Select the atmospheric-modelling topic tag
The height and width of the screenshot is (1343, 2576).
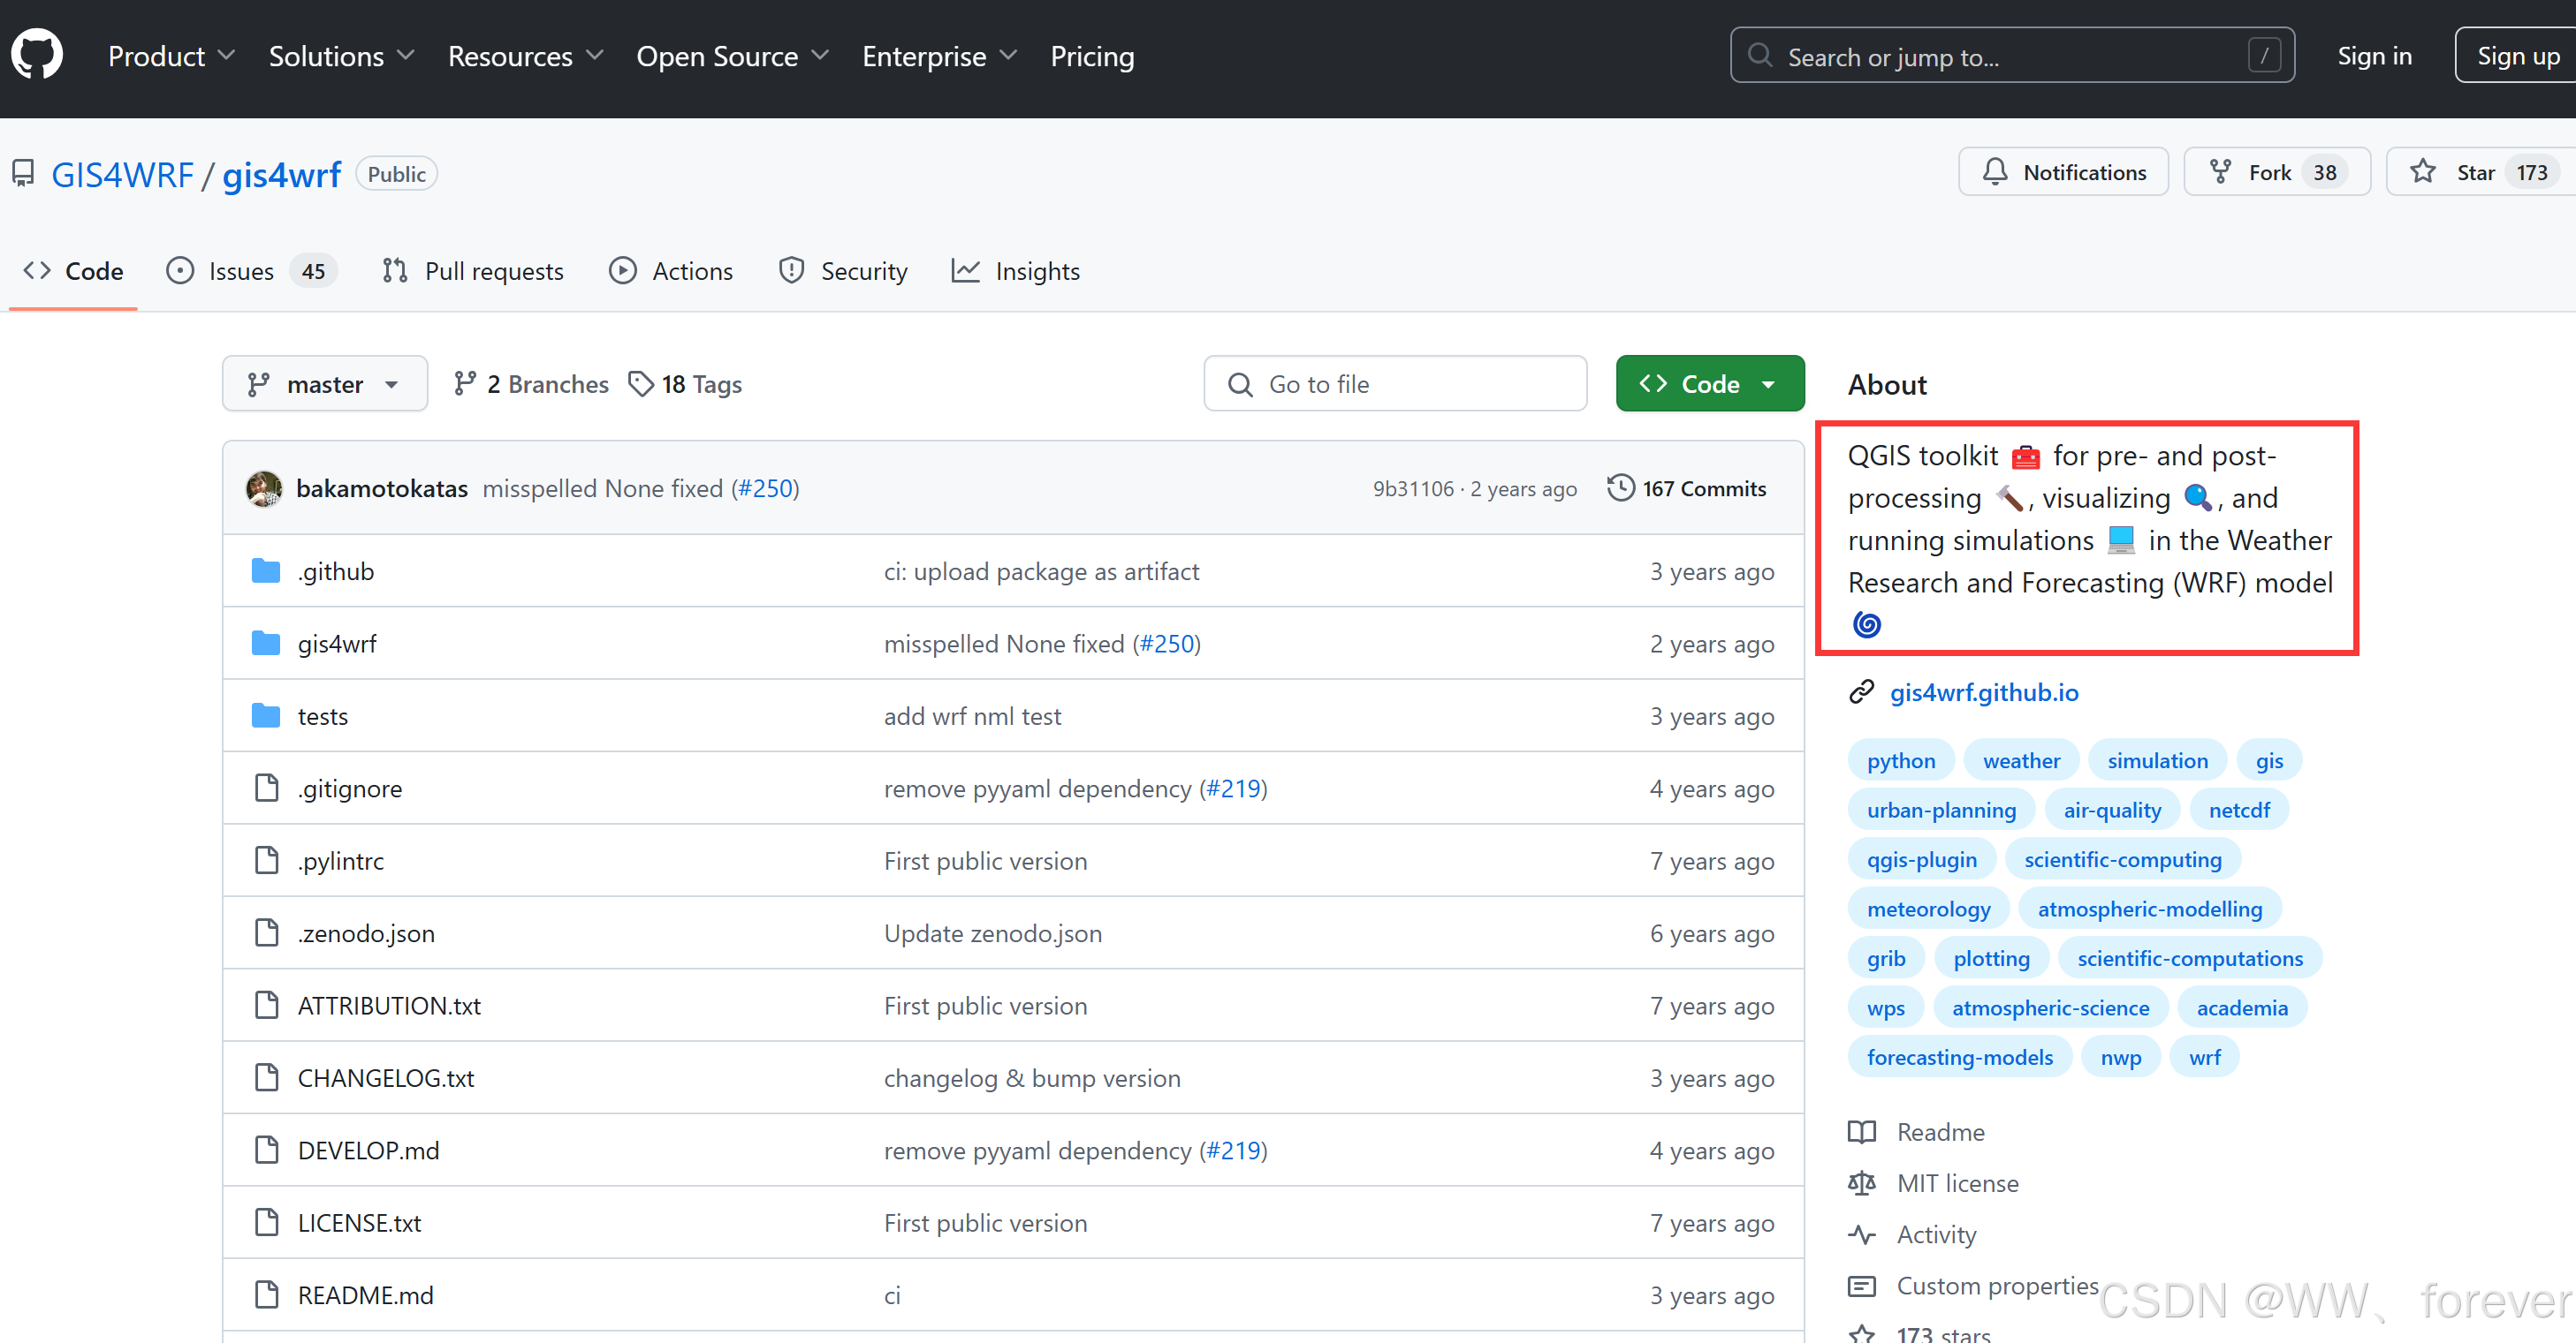2149,909
